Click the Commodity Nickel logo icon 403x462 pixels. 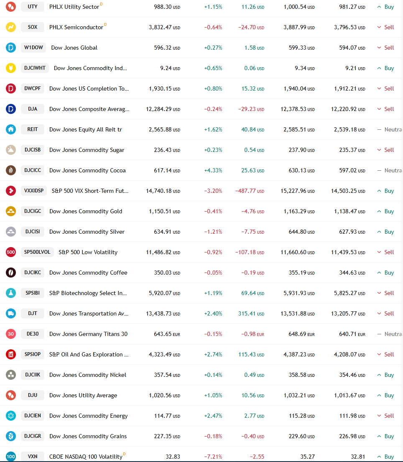pos(11,375)
